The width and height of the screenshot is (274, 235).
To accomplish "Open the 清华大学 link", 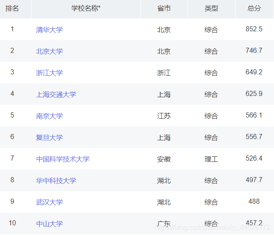I will [x=49, y=30].
